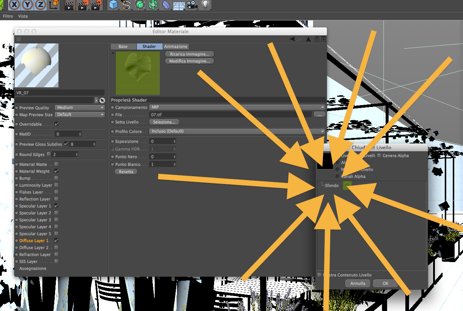The height and width of the screenshot is (311, 463).
Task: Uncheck the Specular Layer 1 checkbox
Action: pos(57,206)
